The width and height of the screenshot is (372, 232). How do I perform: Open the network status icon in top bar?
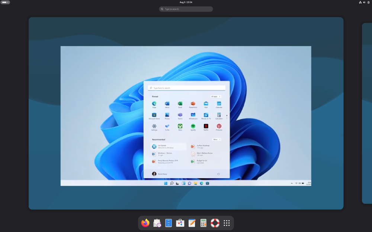[x=360, y=2]
